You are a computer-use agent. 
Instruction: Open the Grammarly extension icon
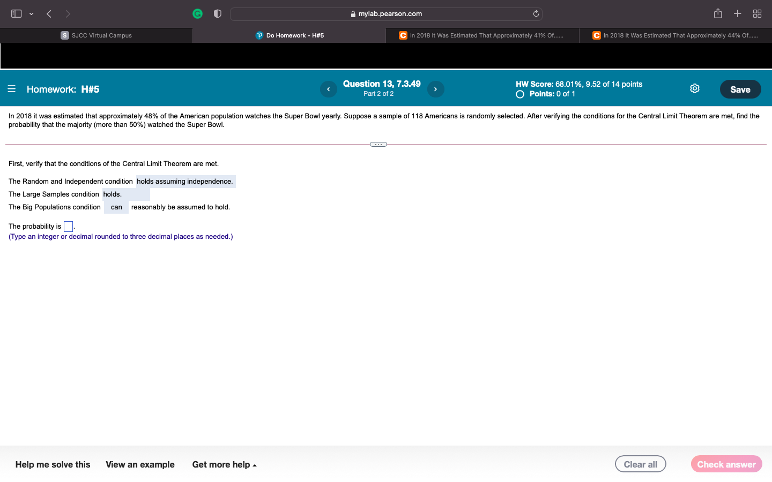(198, 14)
